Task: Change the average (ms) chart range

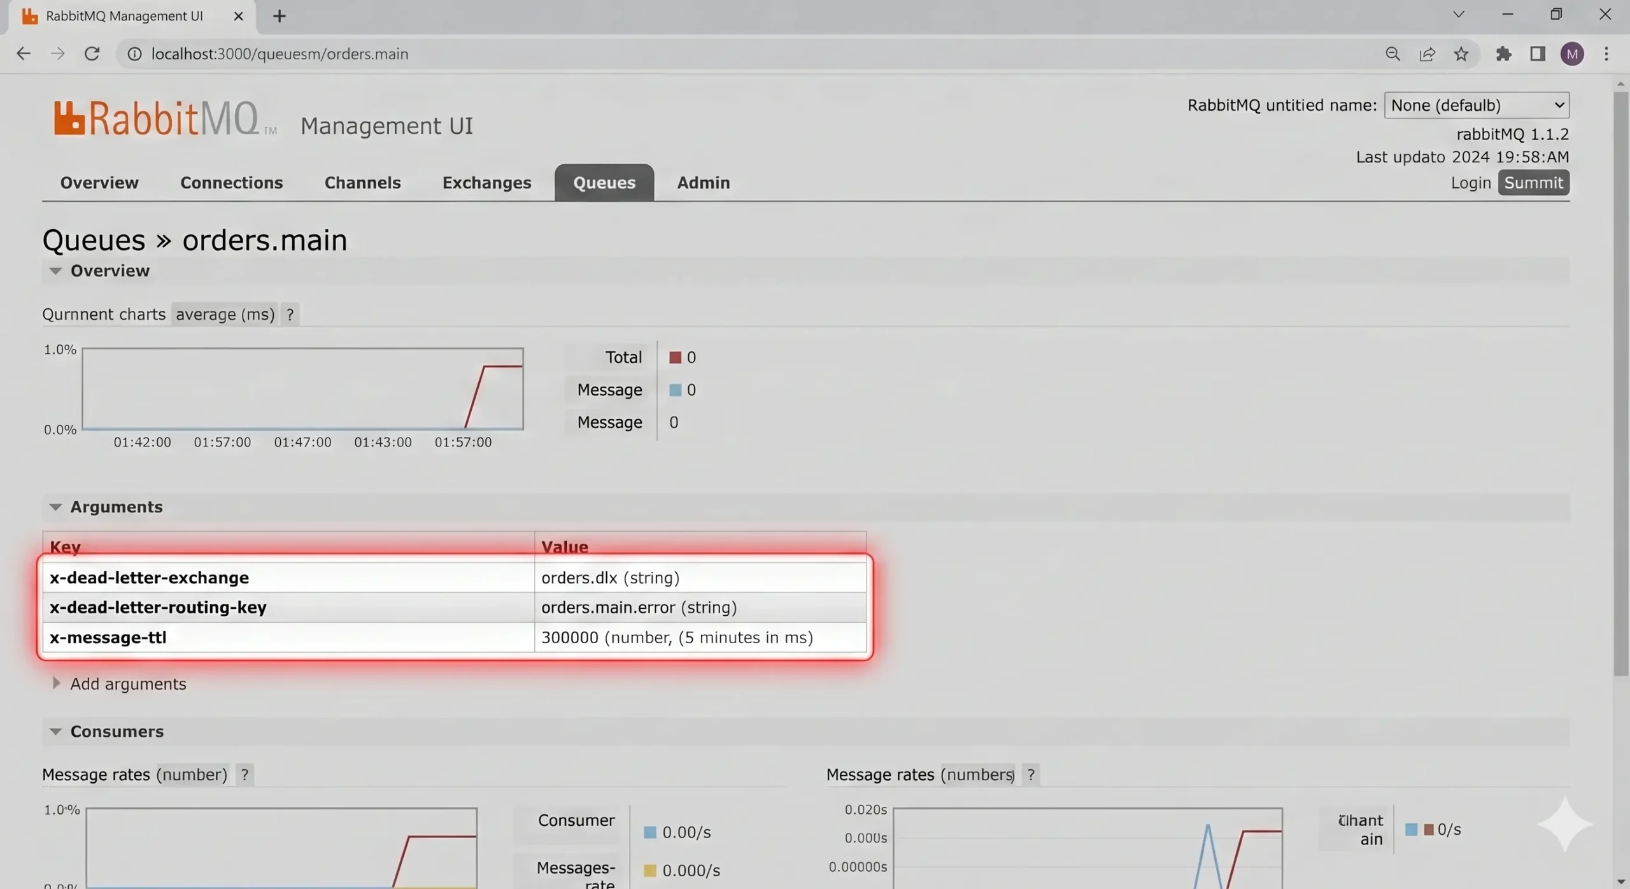Action: click(x=225, y=314)
